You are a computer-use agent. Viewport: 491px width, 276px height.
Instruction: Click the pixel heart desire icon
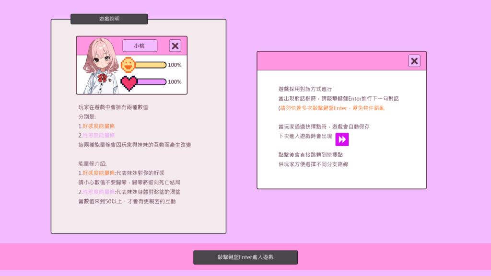click(129, 83)
